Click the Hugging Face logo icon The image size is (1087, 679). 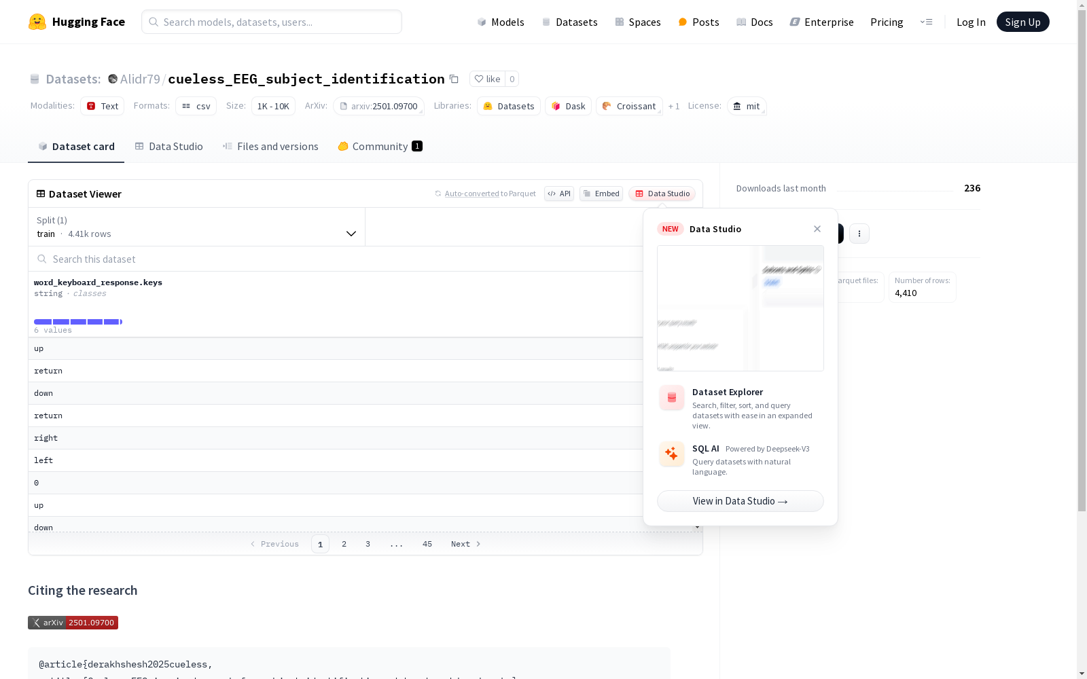[37, 22]
